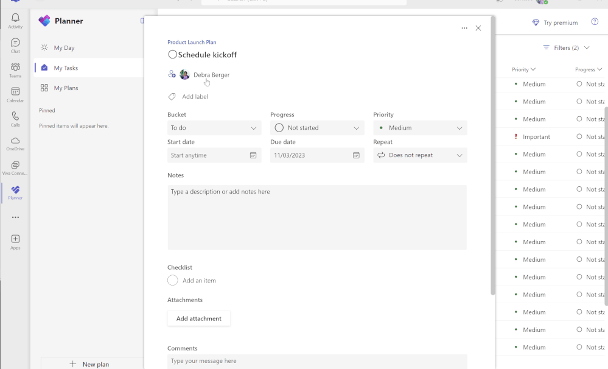Click the Add attachment button
This screenshot has width=608, height=369.
[x=198, y=318]
